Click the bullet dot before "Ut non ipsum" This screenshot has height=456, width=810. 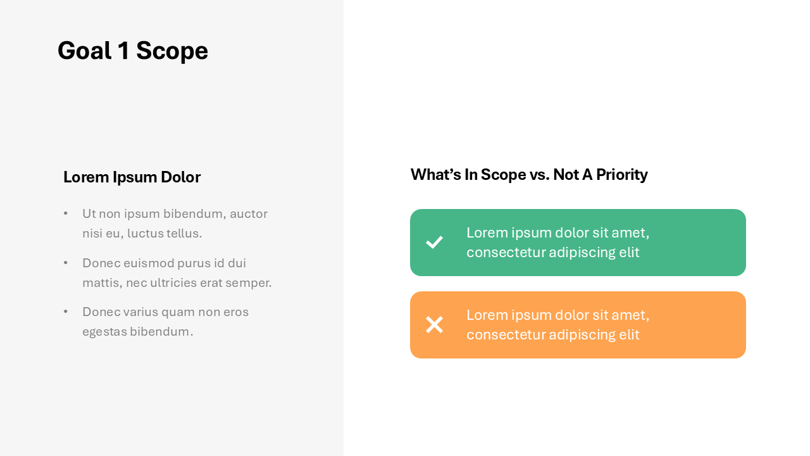[66, 214]
